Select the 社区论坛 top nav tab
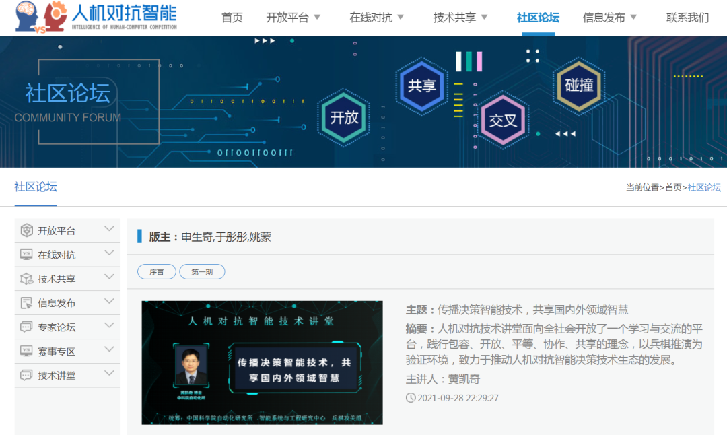The image size is (727, 435). click(538, 18)
